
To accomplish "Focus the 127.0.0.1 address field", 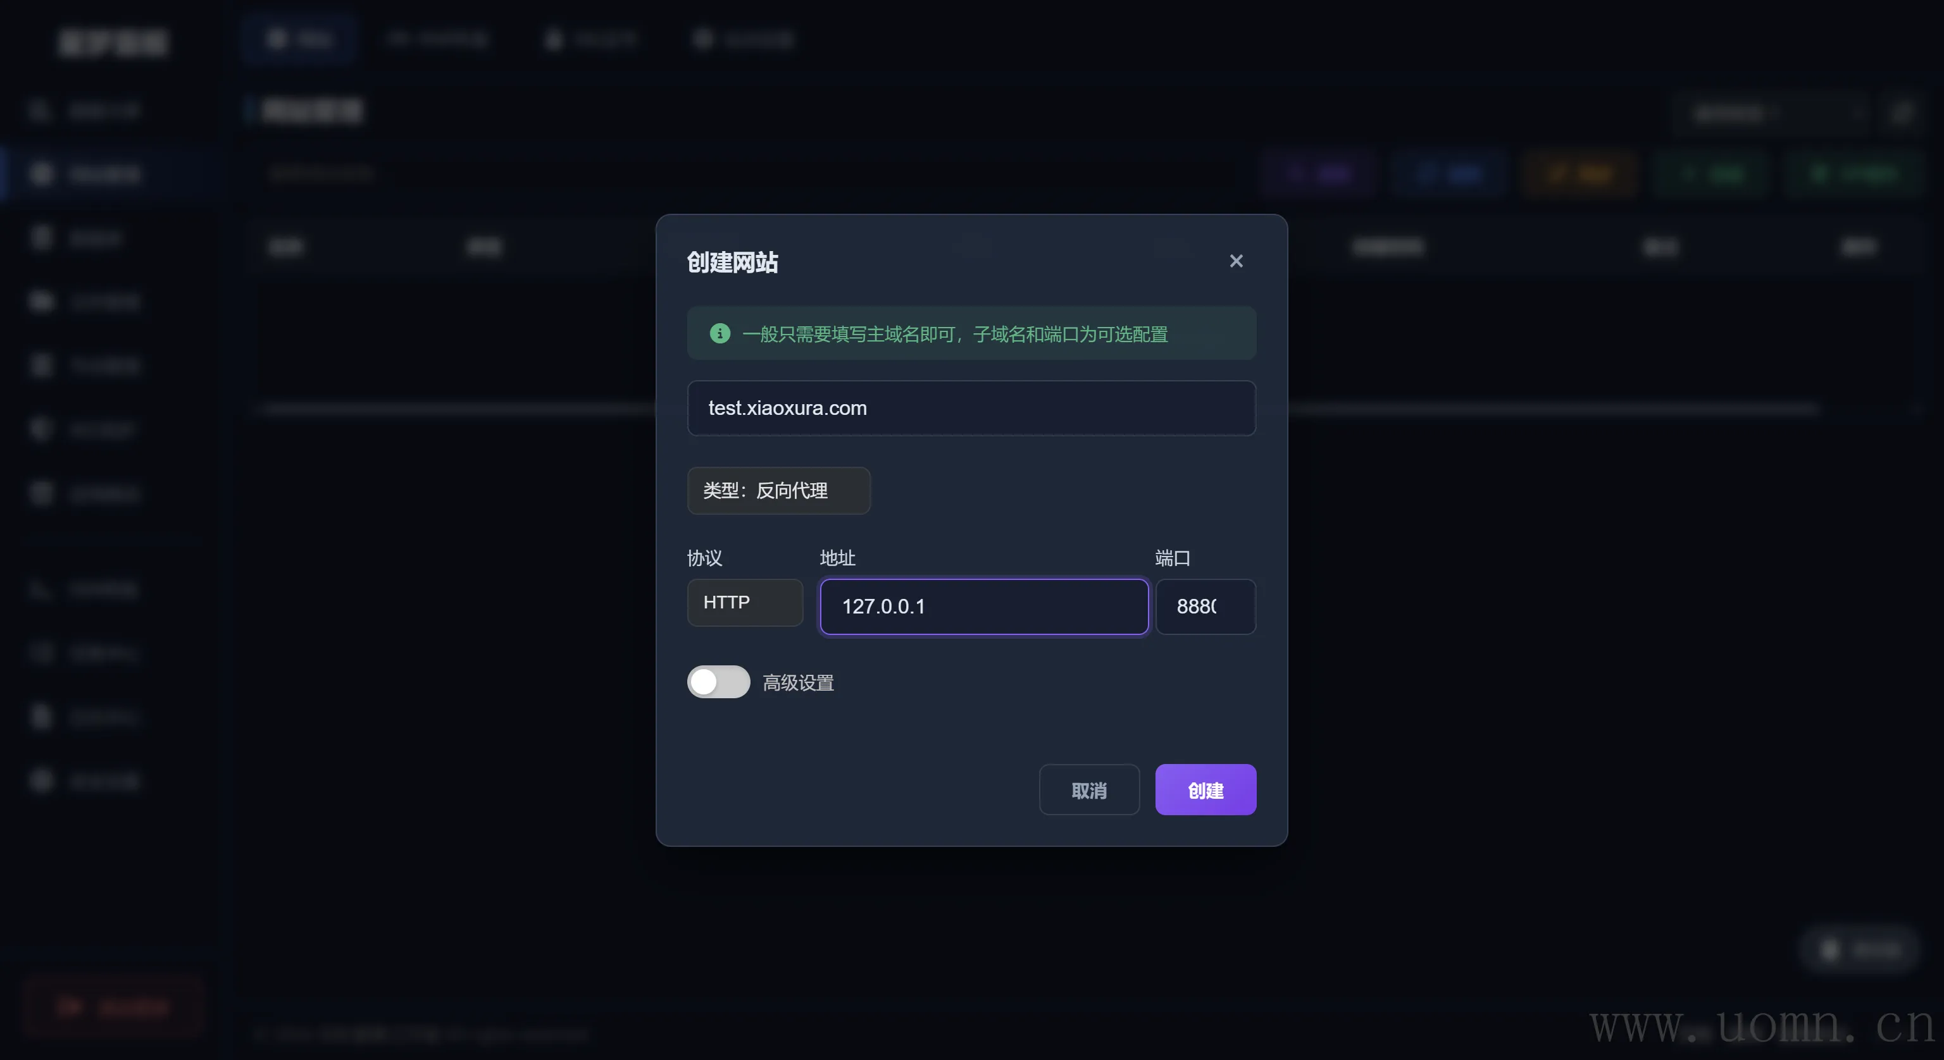I will click(983, 607).
